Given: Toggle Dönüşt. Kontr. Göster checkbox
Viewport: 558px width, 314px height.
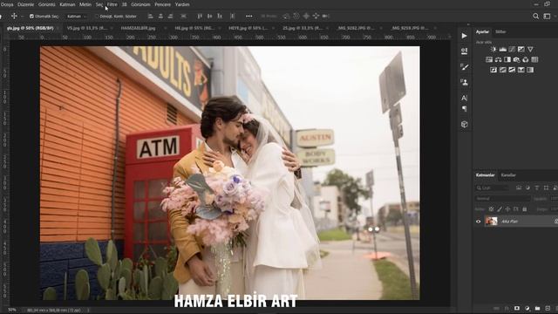Looking at the screenshot, I should coord(97,16).
